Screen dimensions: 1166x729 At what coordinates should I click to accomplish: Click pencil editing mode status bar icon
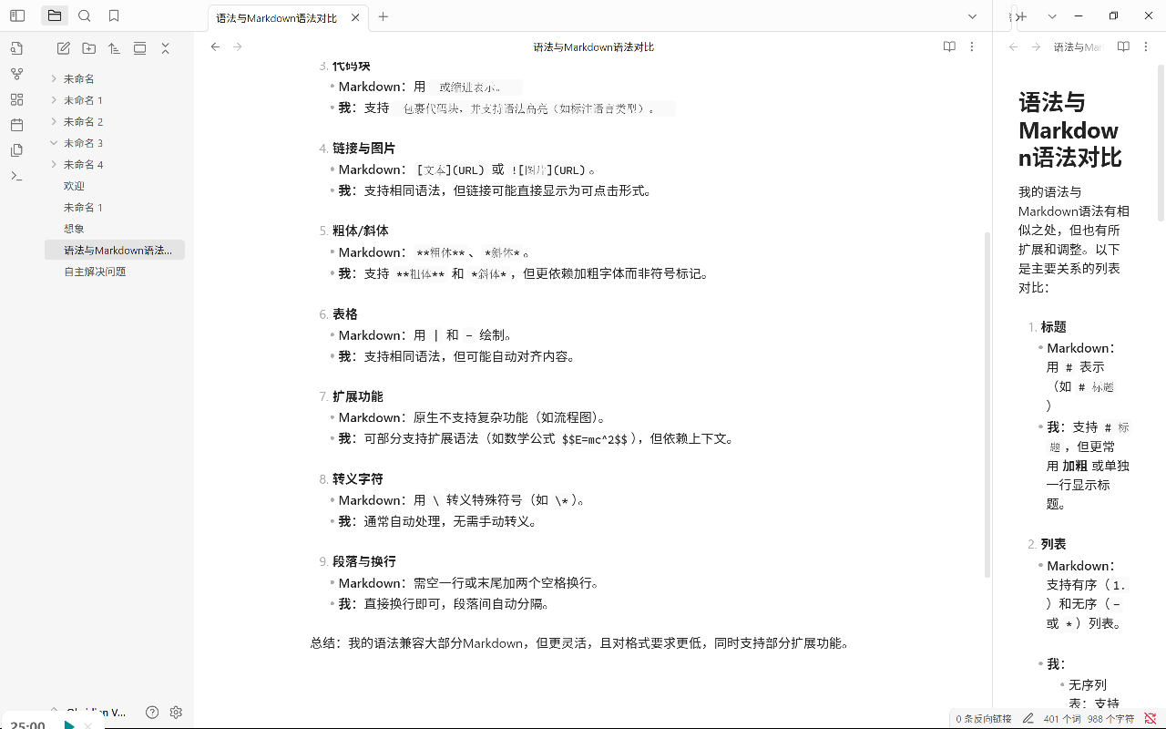click(1028, 719)
